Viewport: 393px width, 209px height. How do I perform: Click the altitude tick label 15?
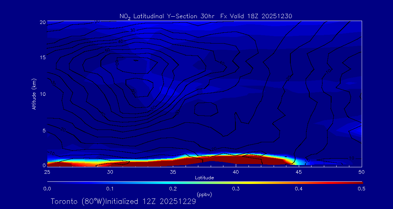click(43, 57)
